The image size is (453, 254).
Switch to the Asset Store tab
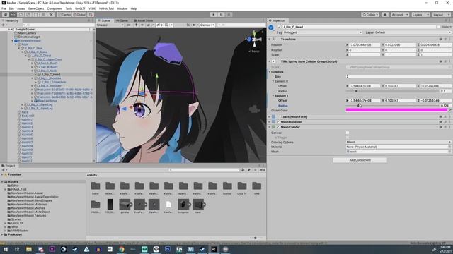pos(143,20)
